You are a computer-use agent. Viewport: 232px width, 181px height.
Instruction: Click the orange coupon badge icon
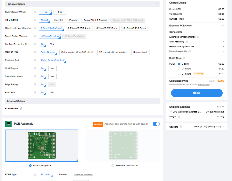(98, 124)
